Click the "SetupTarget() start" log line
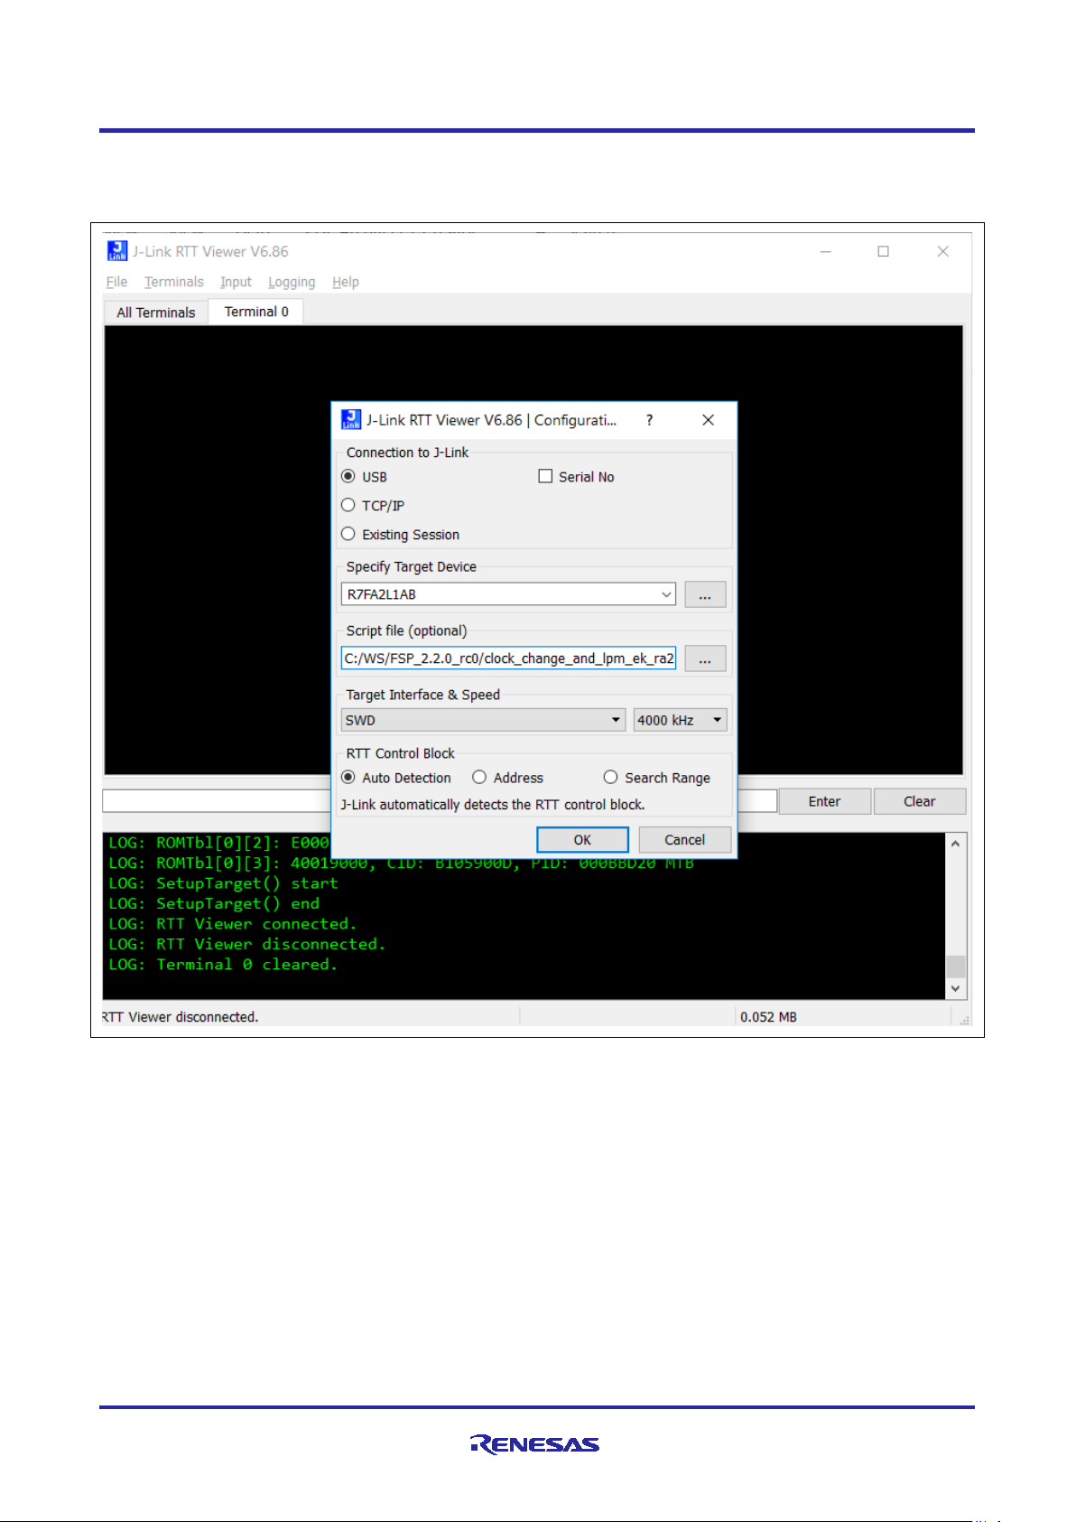Image resolution: width=1076 pixels, height=1522 pixels. 223,883
